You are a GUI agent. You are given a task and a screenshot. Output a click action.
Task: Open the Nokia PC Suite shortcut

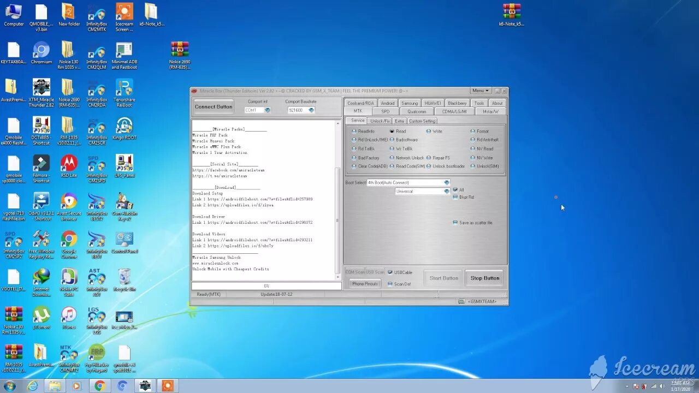69,282
